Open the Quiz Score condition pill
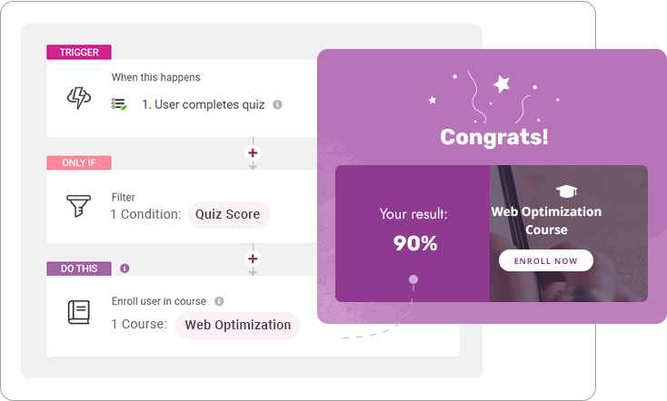The height and width of the screenshot is (401, 667). 229,214
